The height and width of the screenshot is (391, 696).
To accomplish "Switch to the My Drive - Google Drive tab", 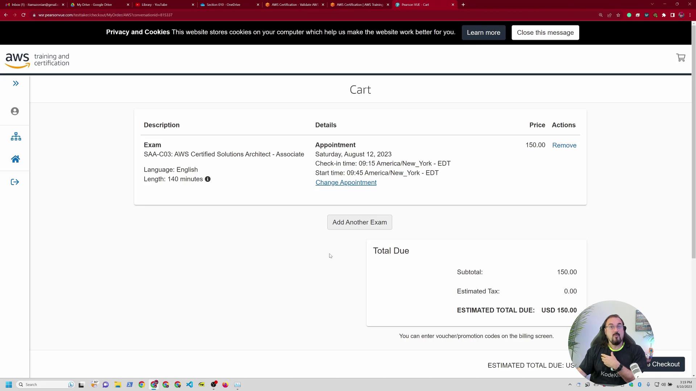I will 94,5.
